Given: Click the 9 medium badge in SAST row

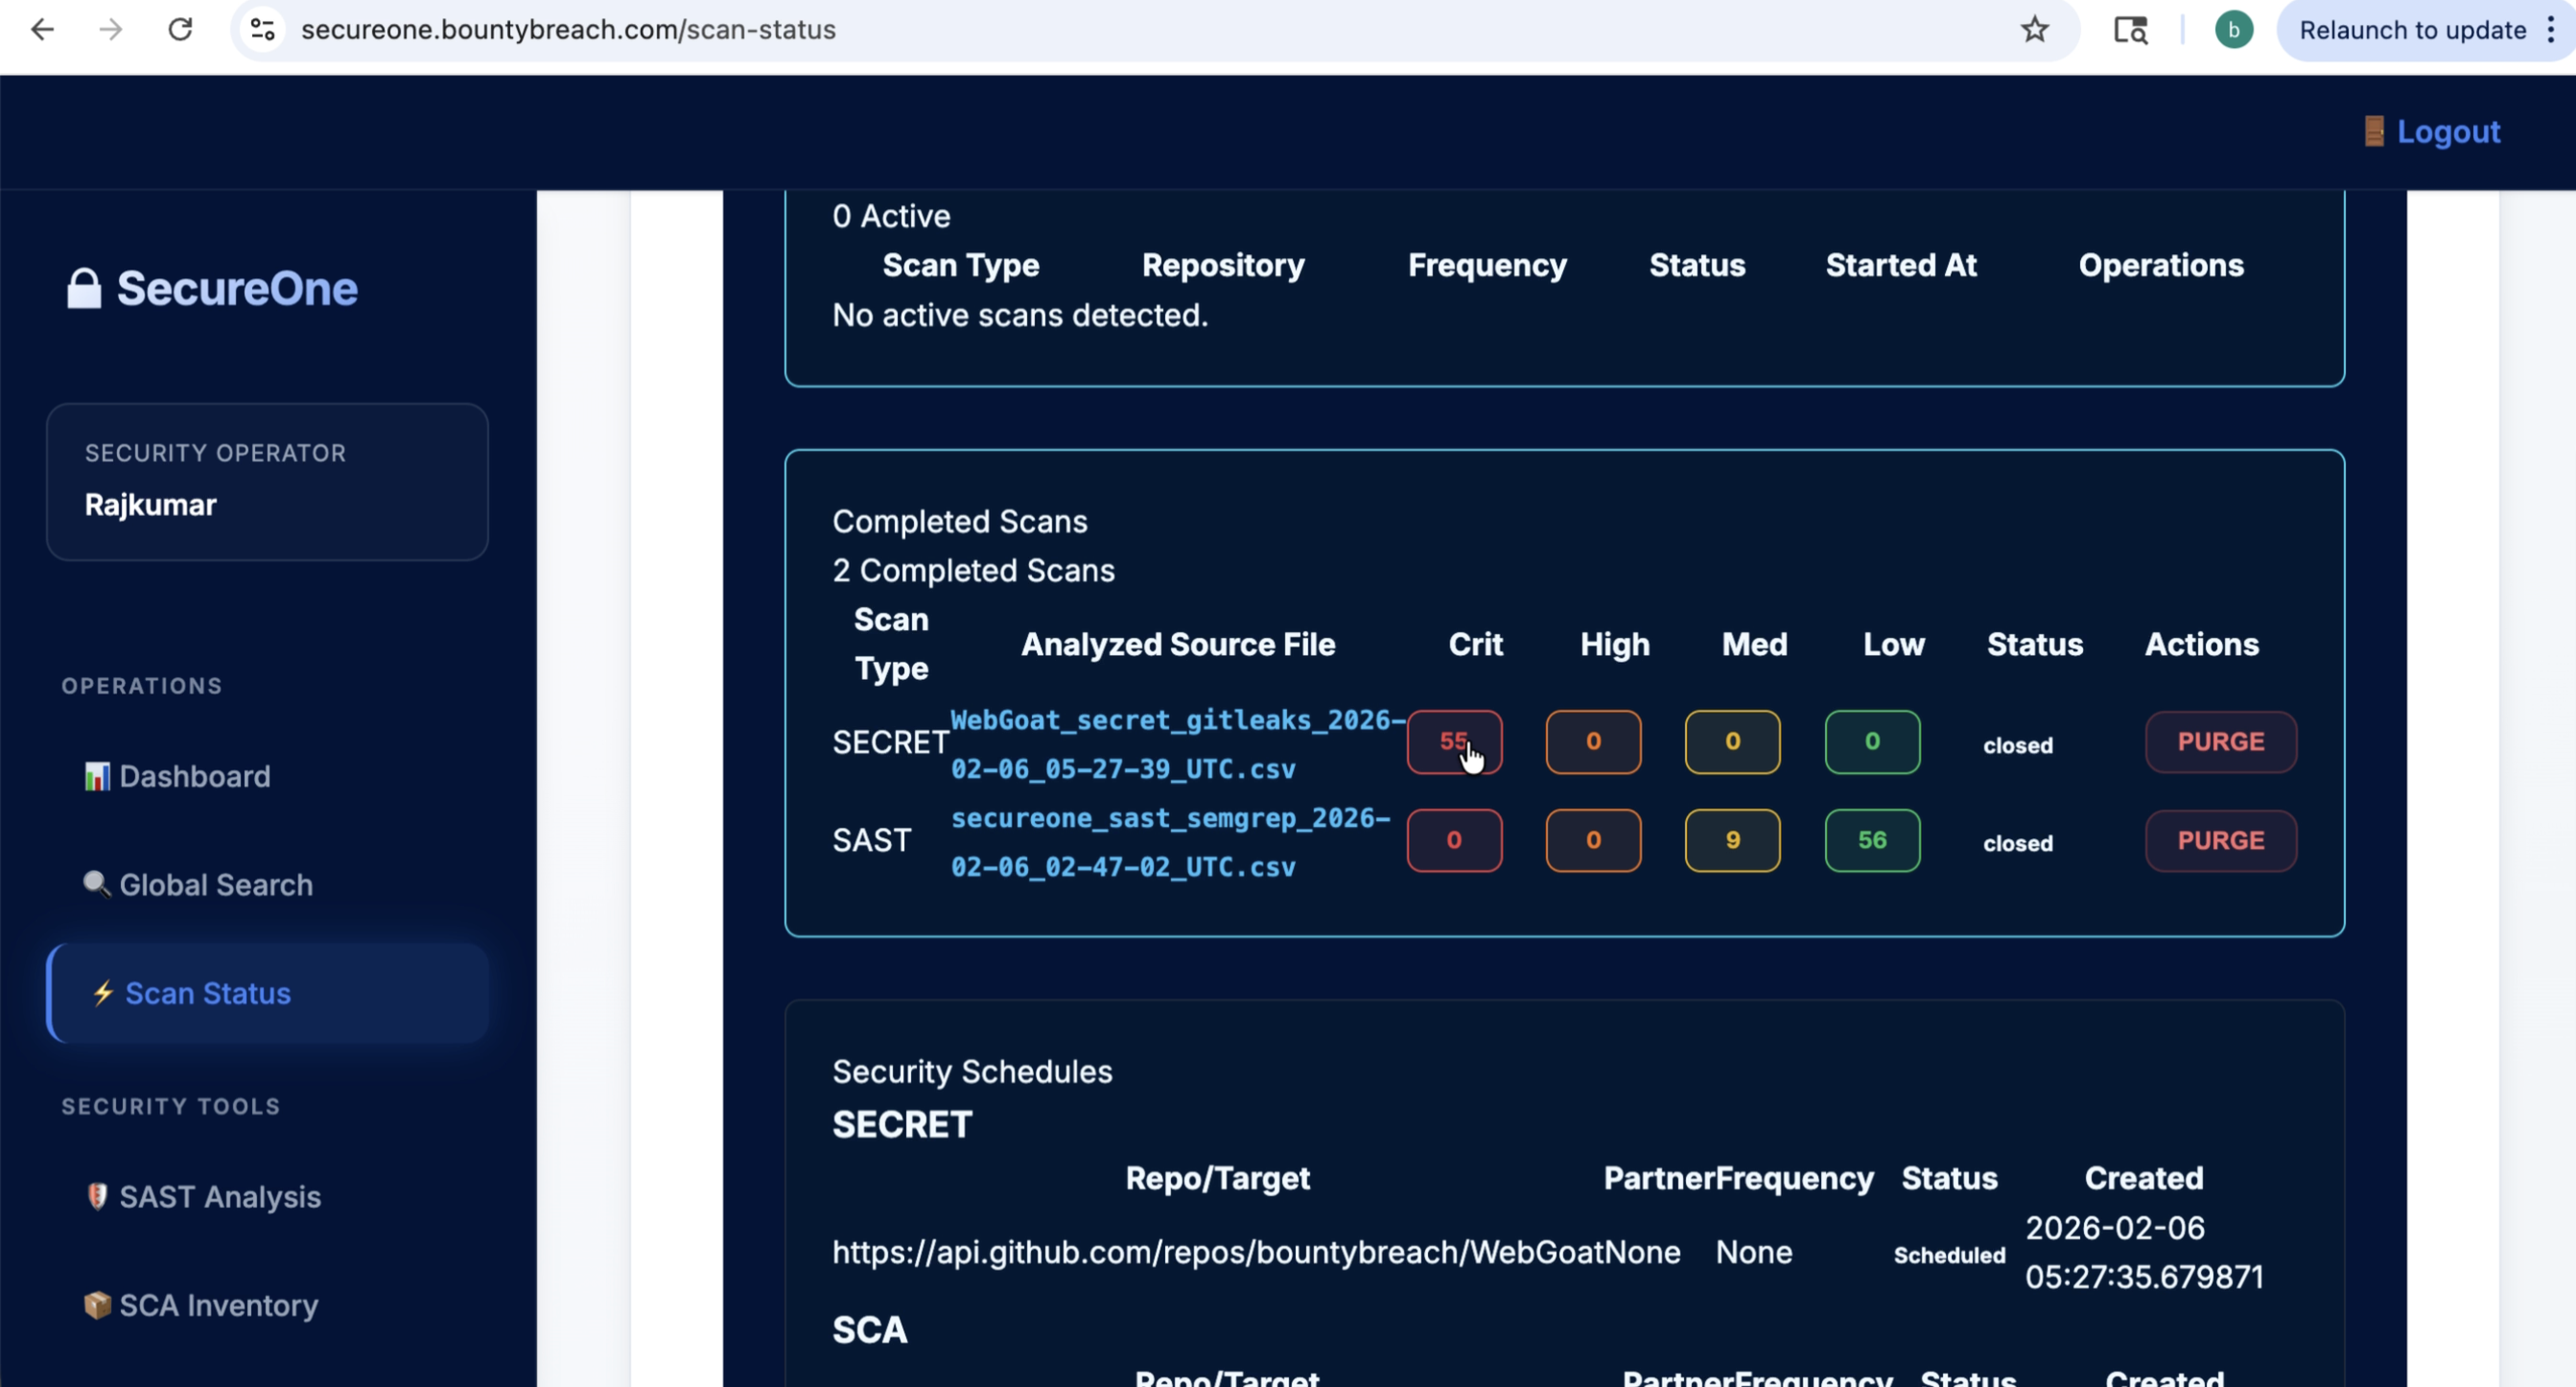Looking at the screenshot, I should (x=1732, y=840).
